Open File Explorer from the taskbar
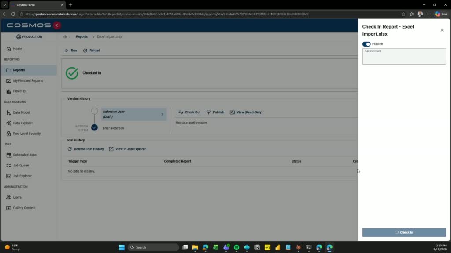451x253 pixels. point(195,247)
